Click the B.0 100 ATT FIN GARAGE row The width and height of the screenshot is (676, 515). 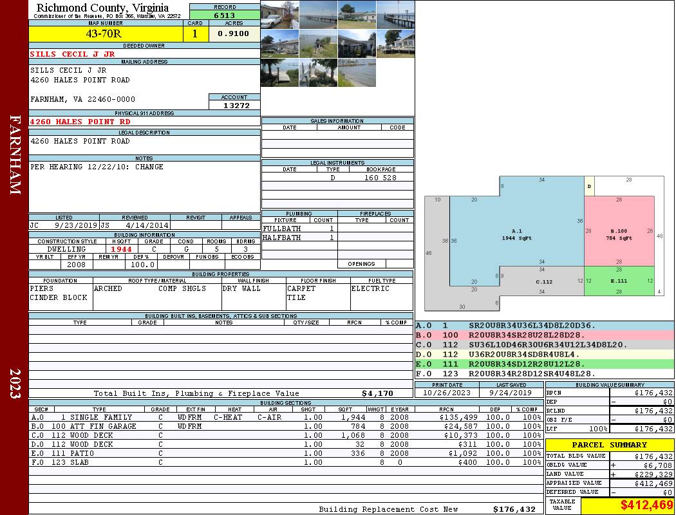(286, 426)
